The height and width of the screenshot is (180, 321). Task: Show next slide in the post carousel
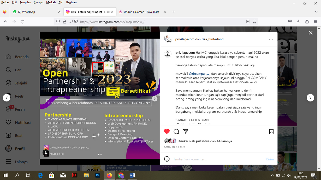coord(154,99)
